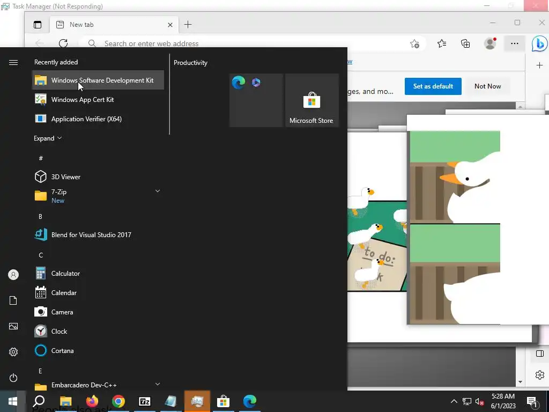This screenshot has height=412, width=549.
Task: Click the Start menu hamburger icon
Action: tap(13, 62)
